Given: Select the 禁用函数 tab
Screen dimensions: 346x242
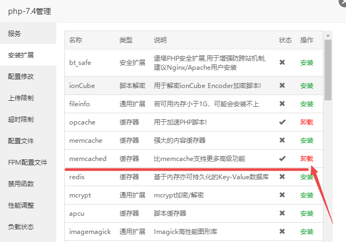Looking at the screenshot, I should pos(28,184).
